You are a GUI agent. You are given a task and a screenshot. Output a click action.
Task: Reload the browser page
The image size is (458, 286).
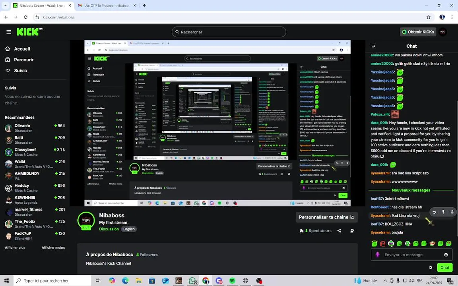26,17
